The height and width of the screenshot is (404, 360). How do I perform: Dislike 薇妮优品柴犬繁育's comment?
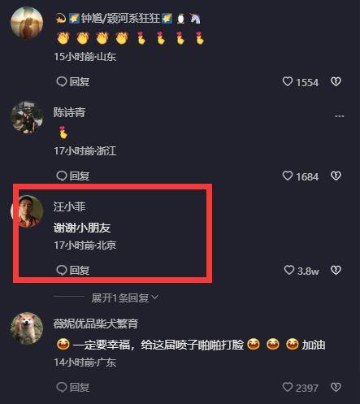coord(336,387)
